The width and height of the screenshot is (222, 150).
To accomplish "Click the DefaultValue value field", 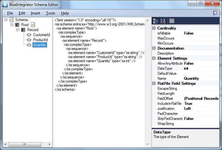I will pos(201,73).
